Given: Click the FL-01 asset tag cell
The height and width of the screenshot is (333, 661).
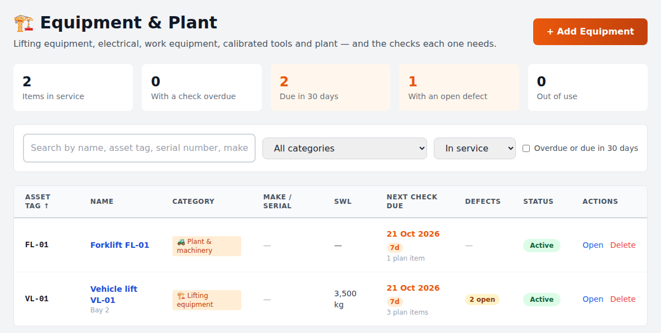Looking at the screenshot, I should (x=37, y=244).
